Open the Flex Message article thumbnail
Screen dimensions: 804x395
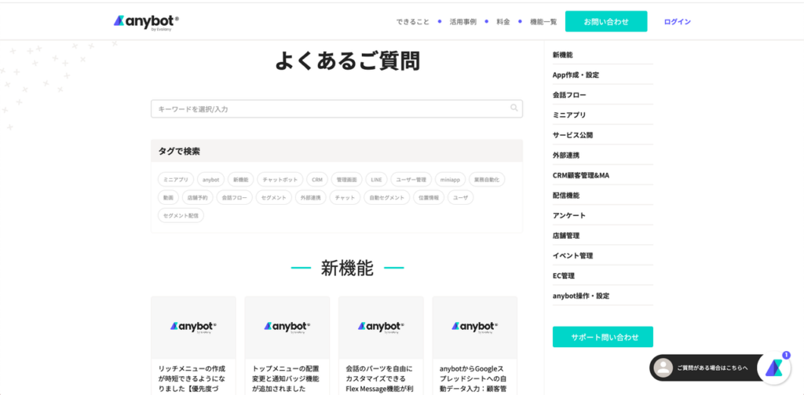pyautogui.click(x=381, y=327)
